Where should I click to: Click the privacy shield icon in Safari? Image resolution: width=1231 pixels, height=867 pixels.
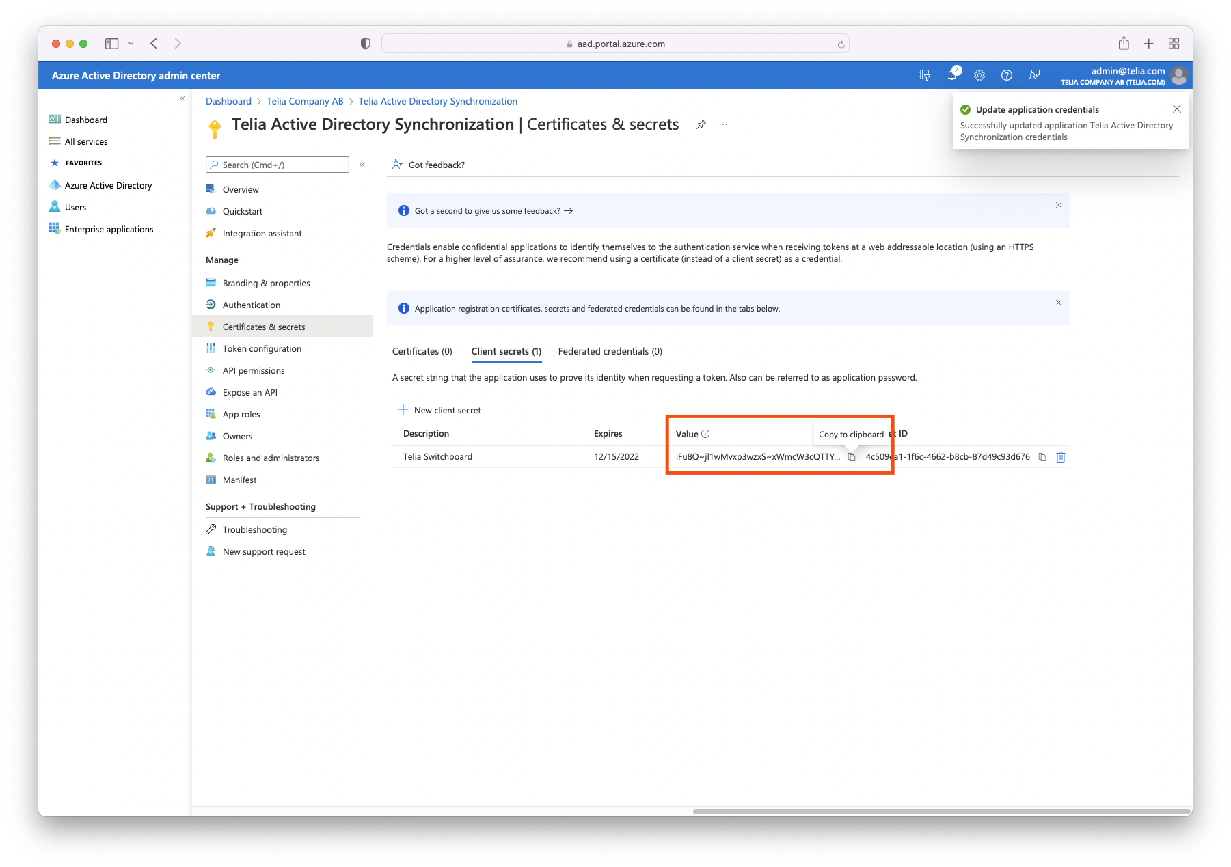366,44
